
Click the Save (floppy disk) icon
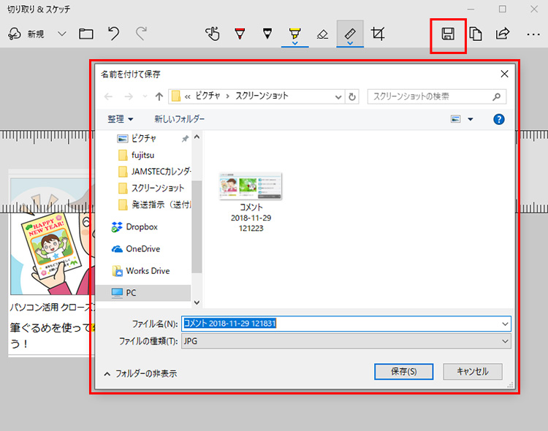point(448,34)
